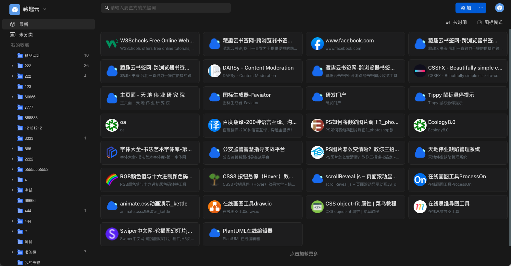Open the user avatar in top right

(x=499, y=8)
